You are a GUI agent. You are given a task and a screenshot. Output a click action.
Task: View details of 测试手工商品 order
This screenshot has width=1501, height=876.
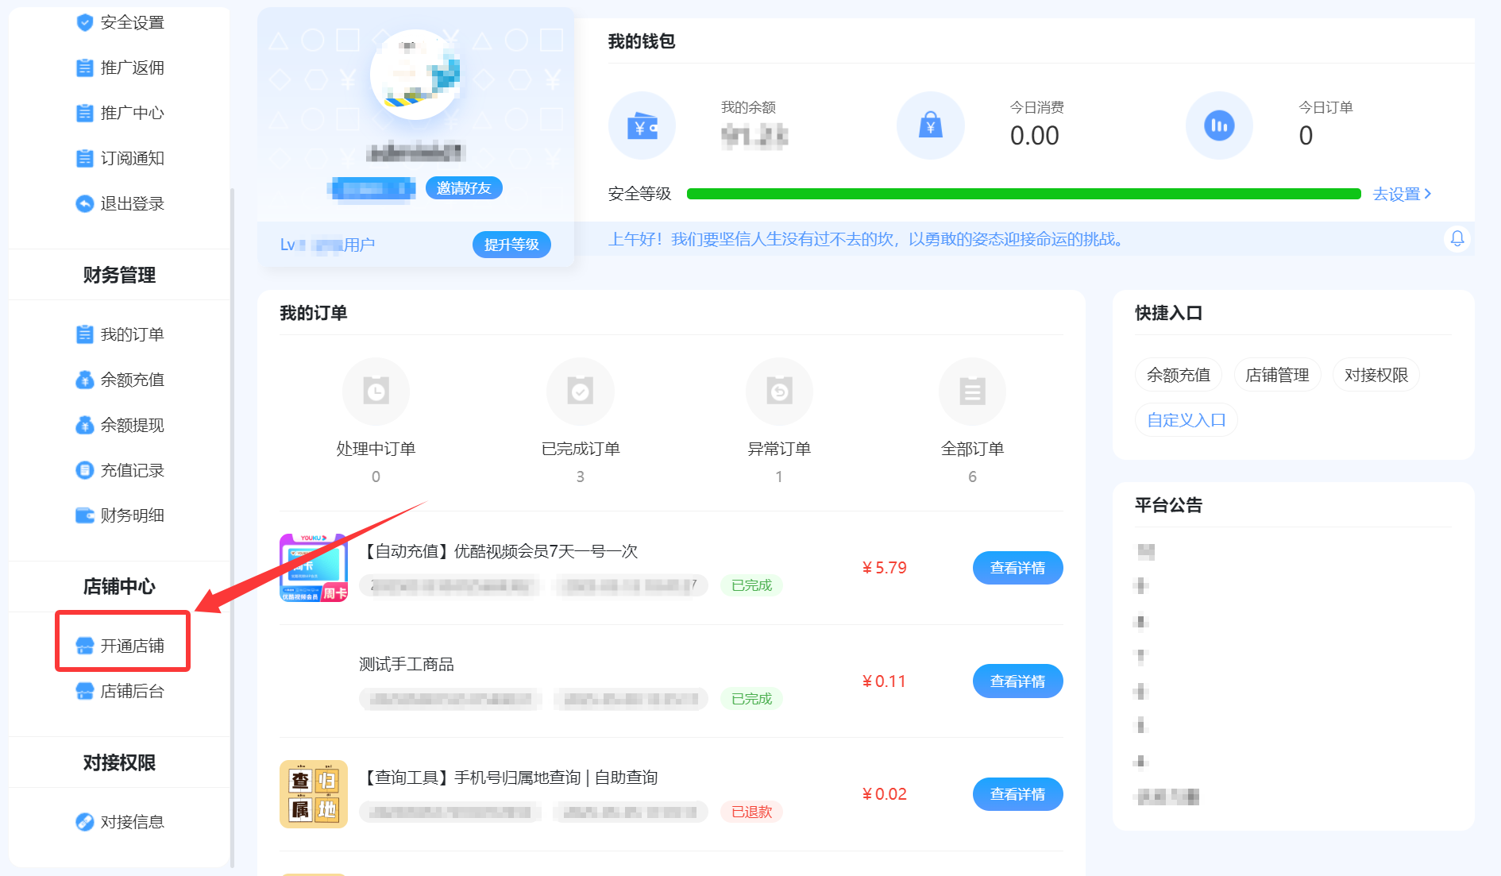point(1017,681)
